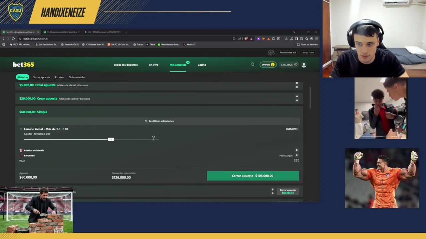Click the browser zoom magnifier icon
Screen dimensions: 426x239
pyautogui.click(x=234, y=39)
